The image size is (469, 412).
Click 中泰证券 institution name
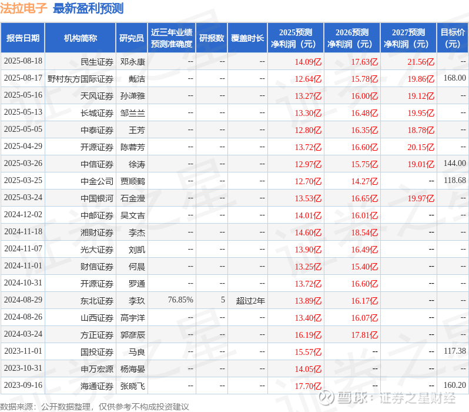[x=97, y=130]
